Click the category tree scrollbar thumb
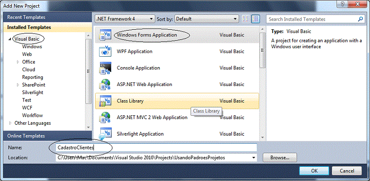370x181 pixels. pos(88,71)
